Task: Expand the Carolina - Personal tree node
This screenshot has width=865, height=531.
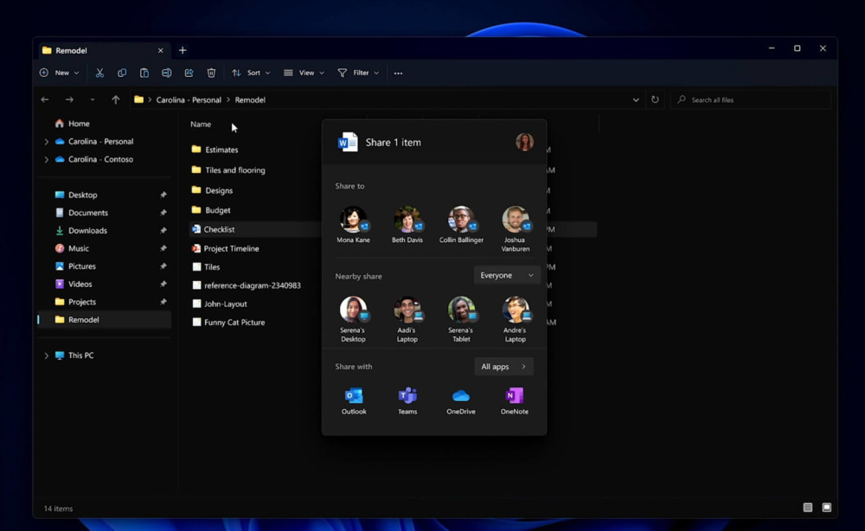Action: pyautogui.click(x=47, y=142)
